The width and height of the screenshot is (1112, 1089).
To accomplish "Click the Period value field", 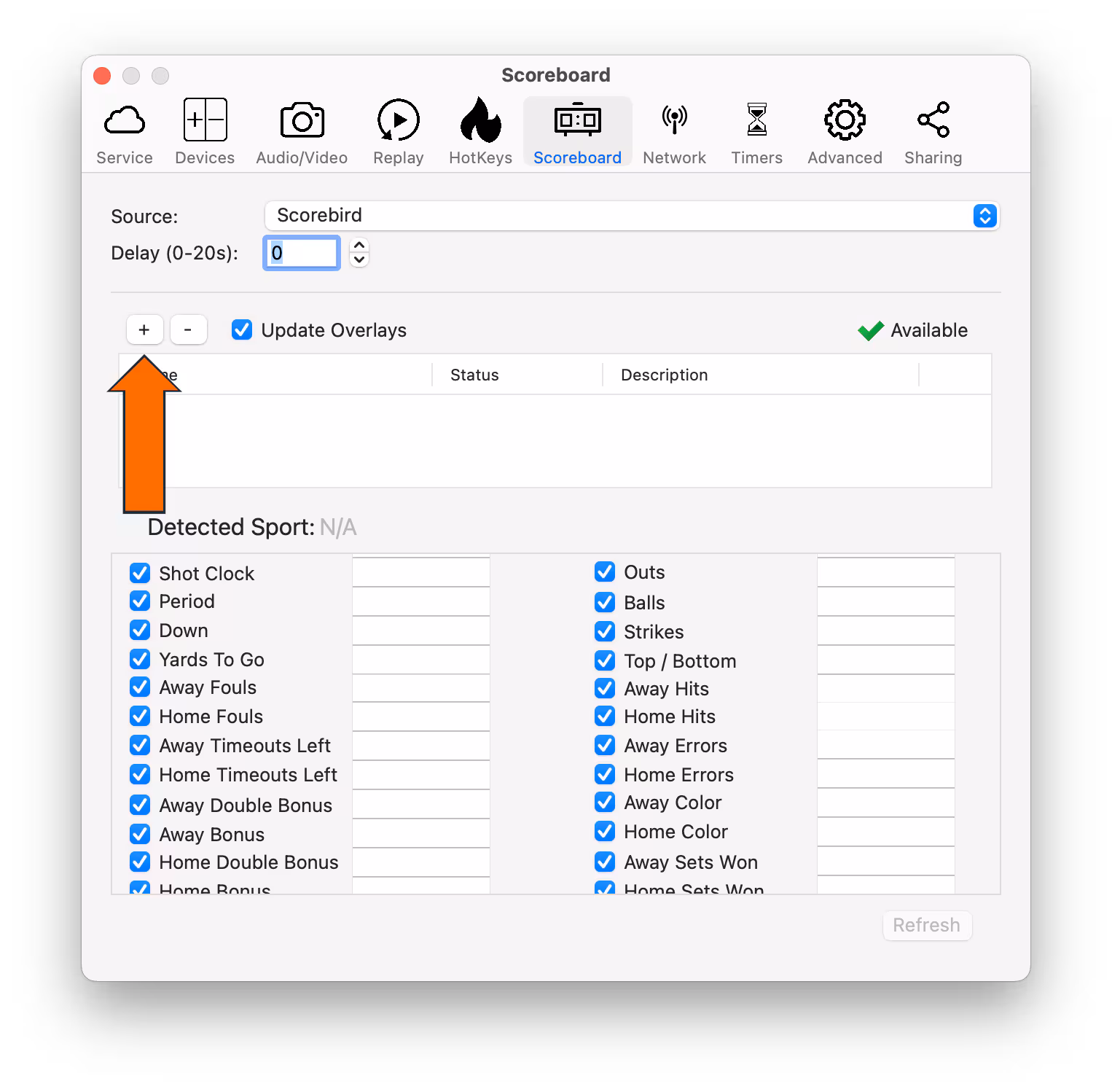I will tap(421, 601).
